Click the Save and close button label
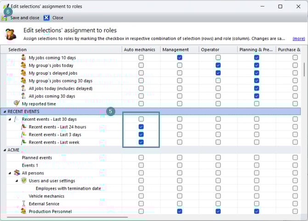308x221 pixels. point(25,18)
